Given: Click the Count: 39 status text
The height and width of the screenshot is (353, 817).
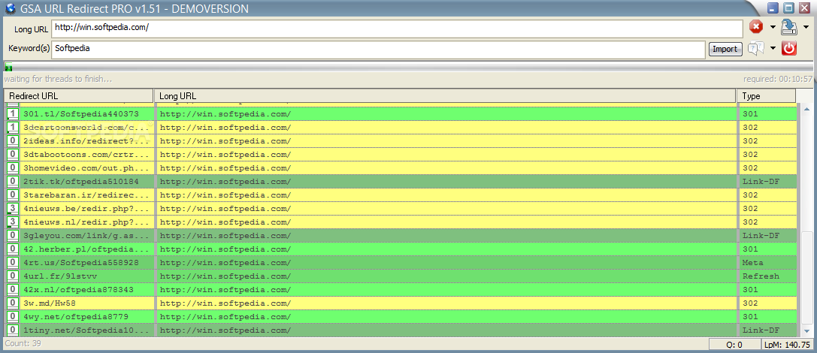Looking at the screenshot, I should pyautogui.click(x=23, y=344).
